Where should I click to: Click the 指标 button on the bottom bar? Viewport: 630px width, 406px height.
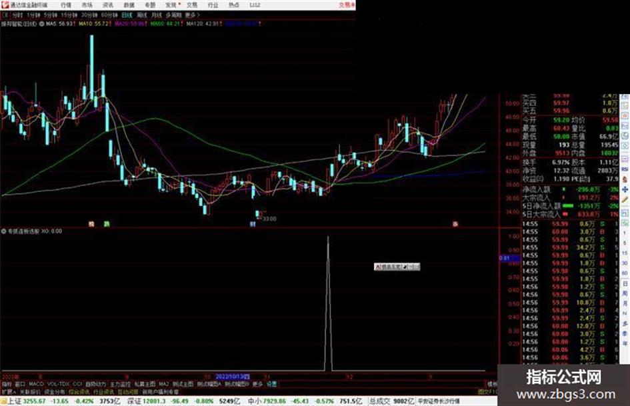coord(7,384)
